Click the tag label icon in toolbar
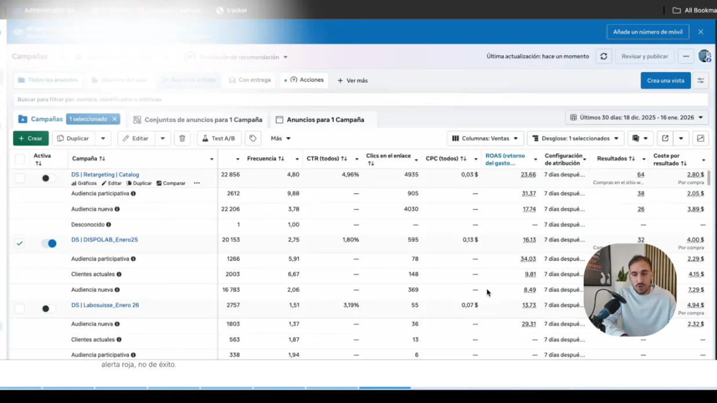This screenshot has height=403, width=717. (x=253, y=138)
